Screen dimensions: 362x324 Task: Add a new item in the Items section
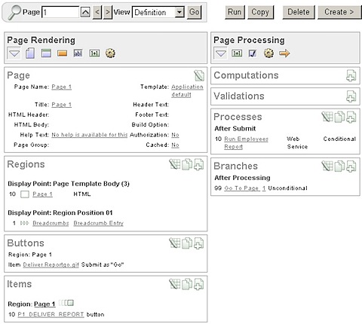click(x=198, y=285)
